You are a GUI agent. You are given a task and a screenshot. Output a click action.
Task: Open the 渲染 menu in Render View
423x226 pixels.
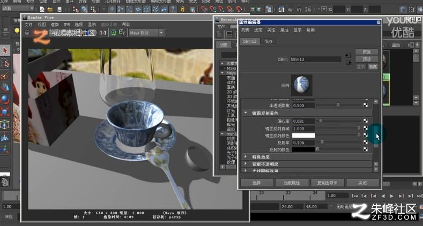point(55,25)
